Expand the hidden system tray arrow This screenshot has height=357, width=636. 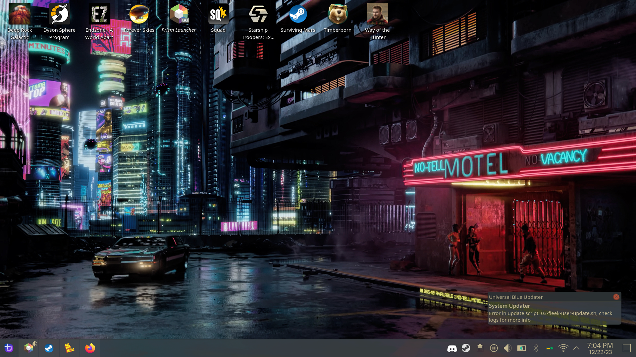576,348
